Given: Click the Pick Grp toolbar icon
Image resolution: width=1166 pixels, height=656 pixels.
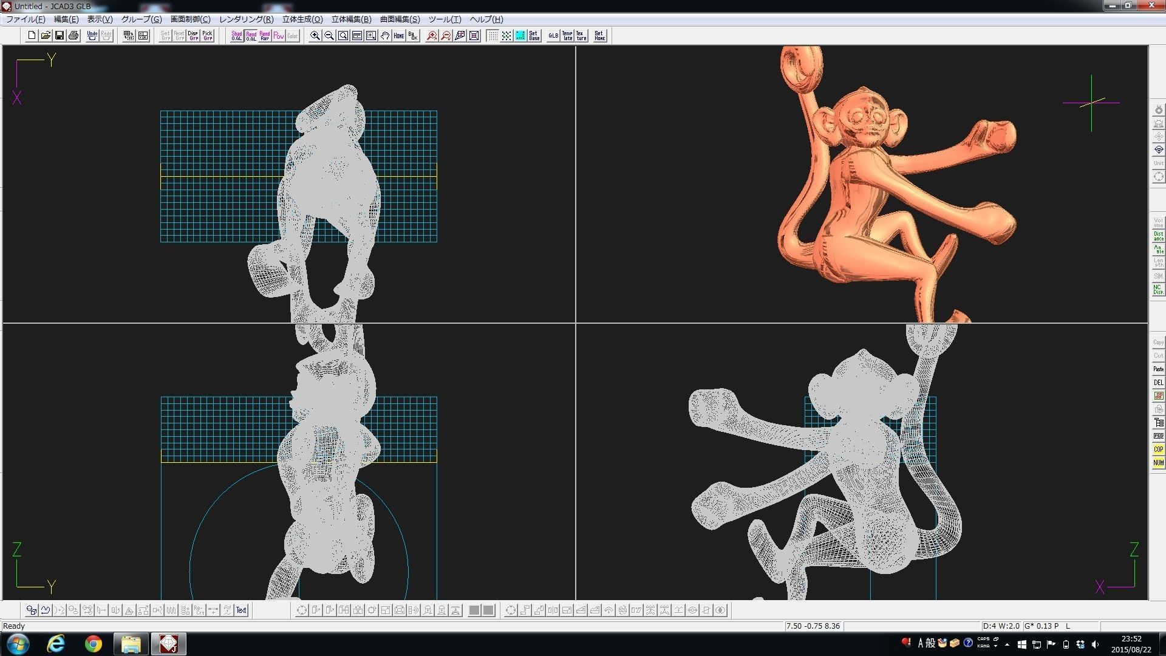Looking at the screenshot, I should (207, 36).
